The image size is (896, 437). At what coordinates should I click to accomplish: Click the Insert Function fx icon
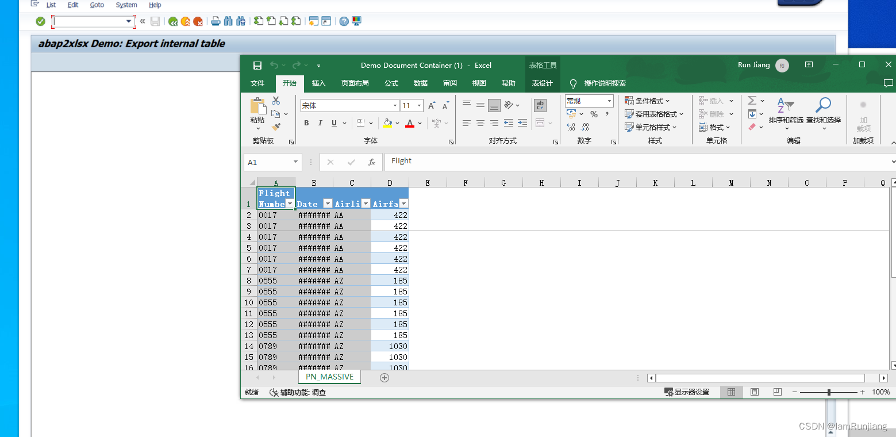[x=372, y=162]
